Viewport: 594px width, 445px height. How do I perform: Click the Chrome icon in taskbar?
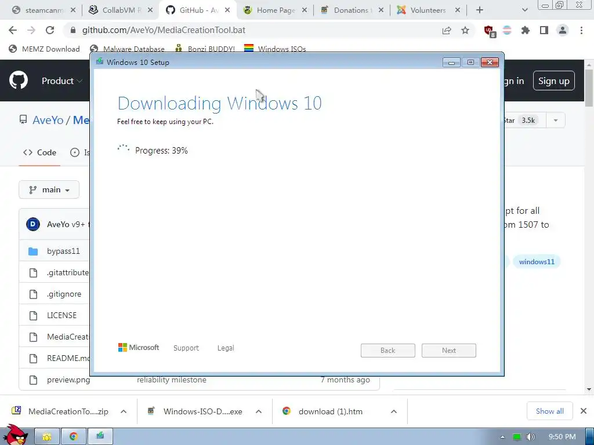pyautogui.click(x=74, y=436)
